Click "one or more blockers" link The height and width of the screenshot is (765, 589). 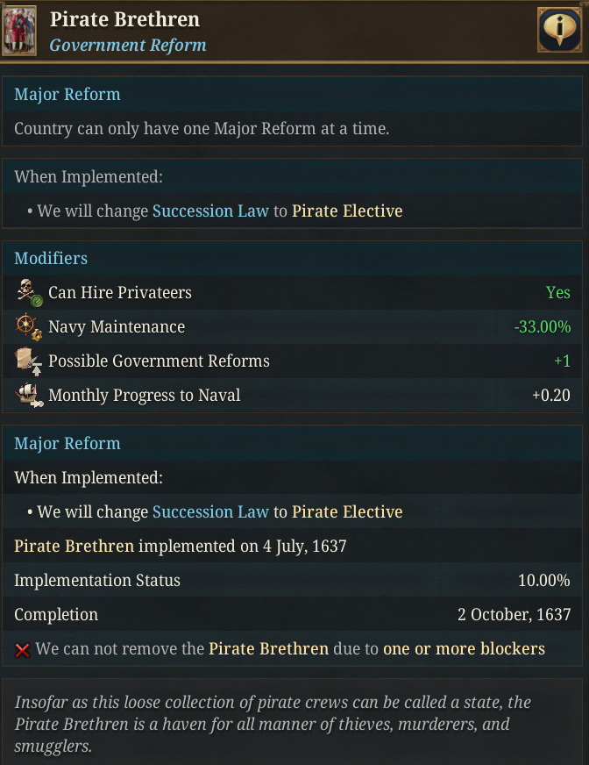tap(464, 649)
